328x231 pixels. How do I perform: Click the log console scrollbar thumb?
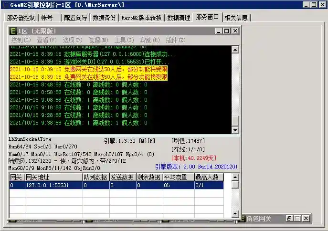pyautogui.click(x=235, y=120)
